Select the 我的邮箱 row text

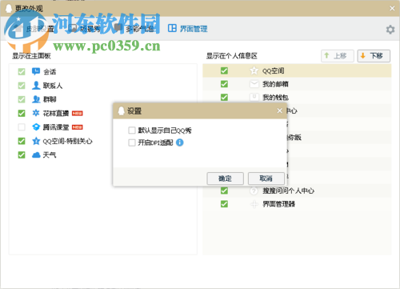(275, 84)
